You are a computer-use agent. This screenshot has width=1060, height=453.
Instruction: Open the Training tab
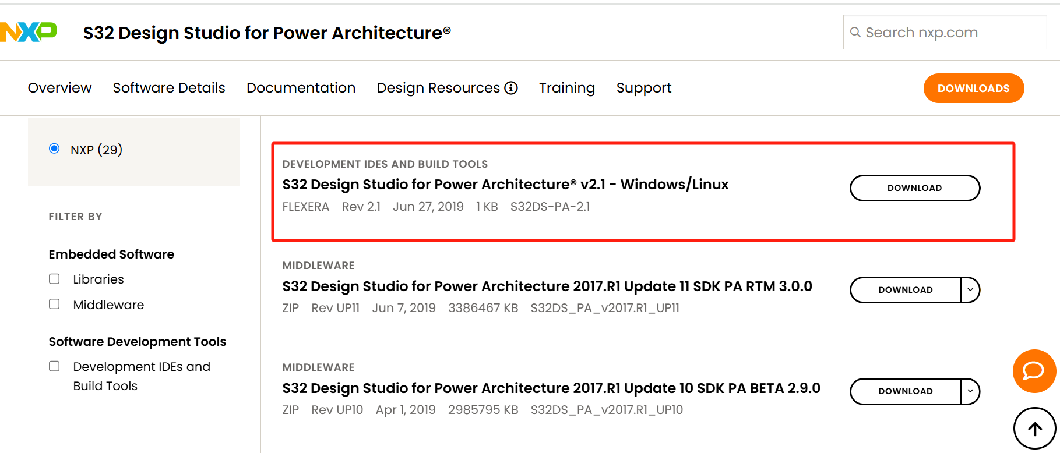[x=567, y=88]
